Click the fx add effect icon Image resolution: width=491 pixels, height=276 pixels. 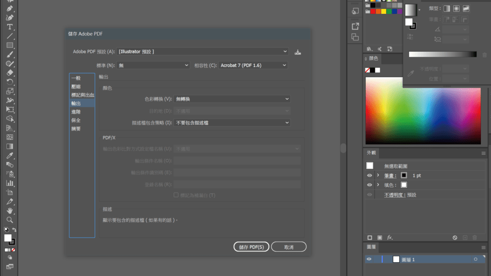(x=390, y=237)
